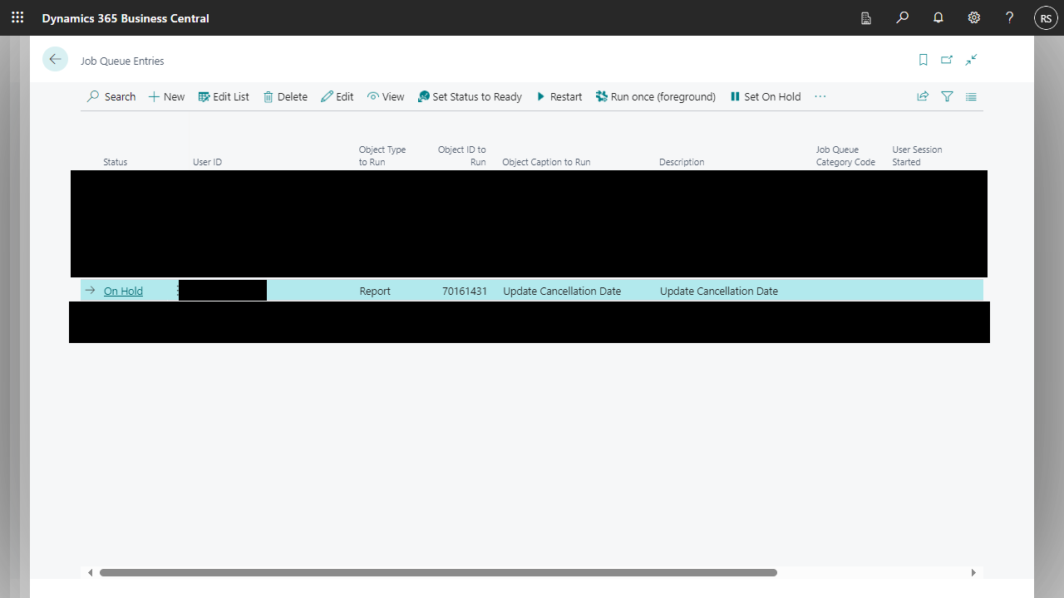Open the help question mark

[1009, 17]
